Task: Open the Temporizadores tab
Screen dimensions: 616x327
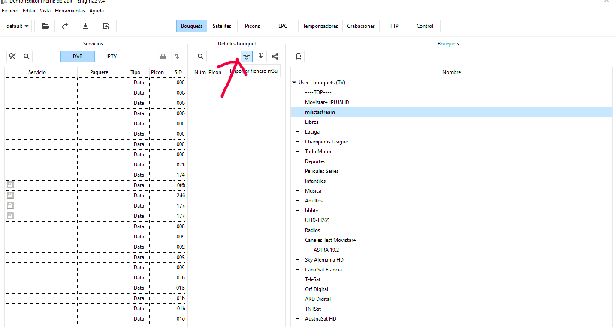Action: click(320, 26)
